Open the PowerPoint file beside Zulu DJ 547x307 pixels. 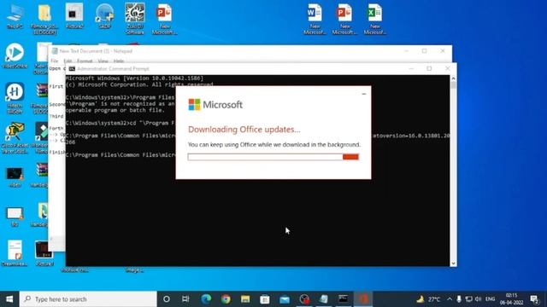[164, 19]
